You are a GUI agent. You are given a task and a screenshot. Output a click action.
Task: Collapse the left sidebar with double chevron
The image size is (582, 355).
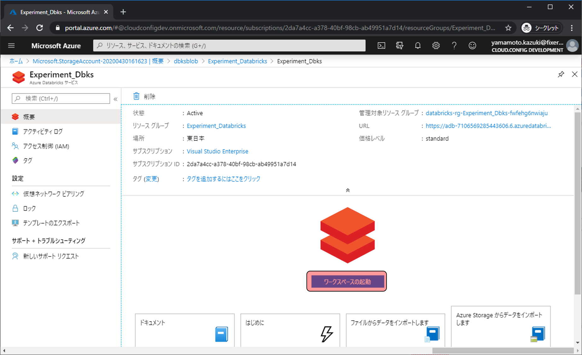tap(115, 99)
